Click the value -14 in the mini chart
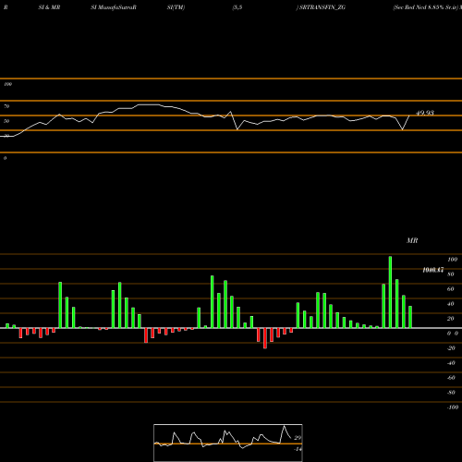Screen dimensions: 462x462 coord(298,449)
